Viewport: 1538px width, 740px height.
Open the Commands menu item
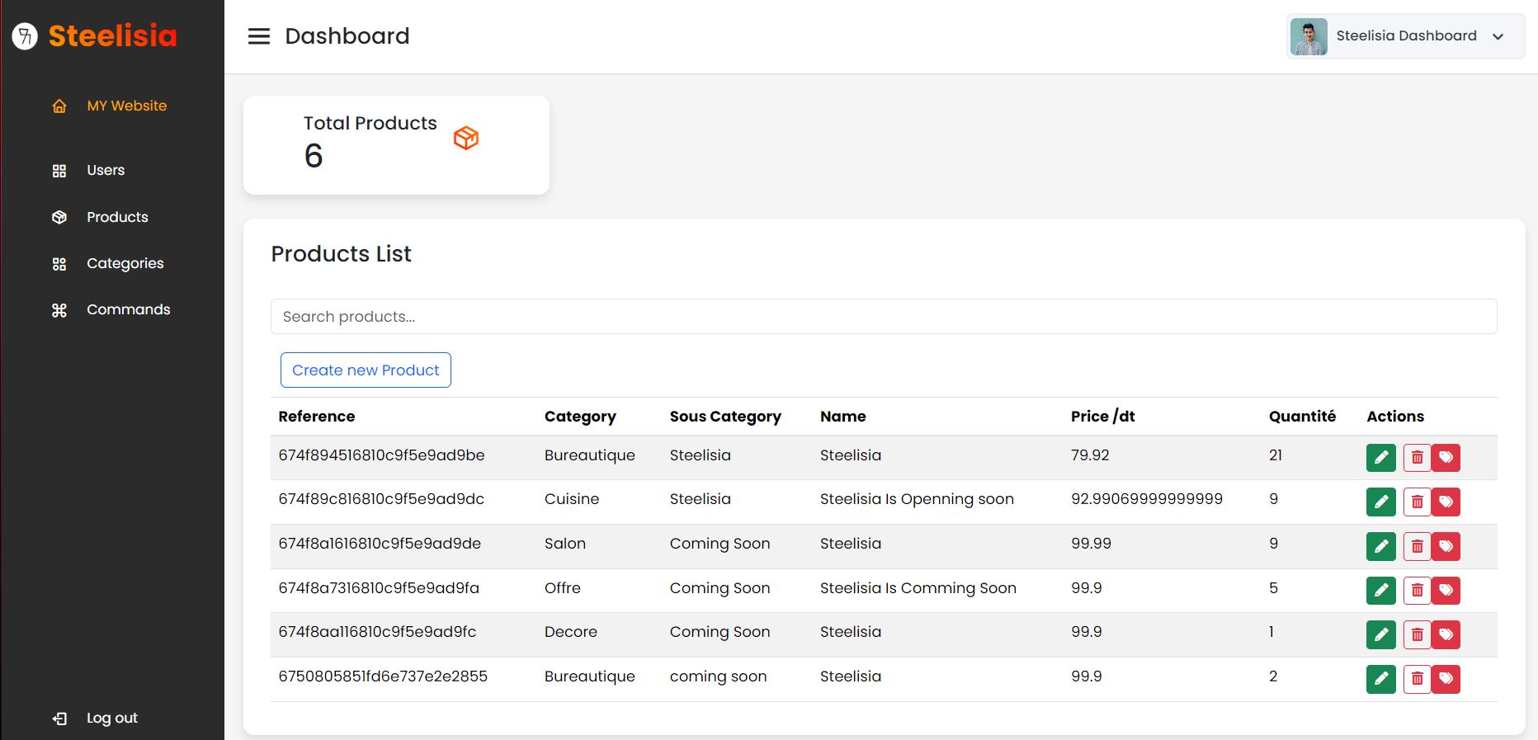128,309
